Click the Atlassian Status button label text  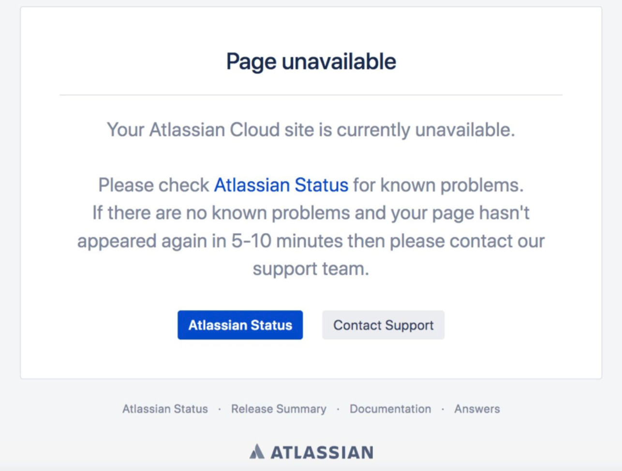tap(240, 325)
